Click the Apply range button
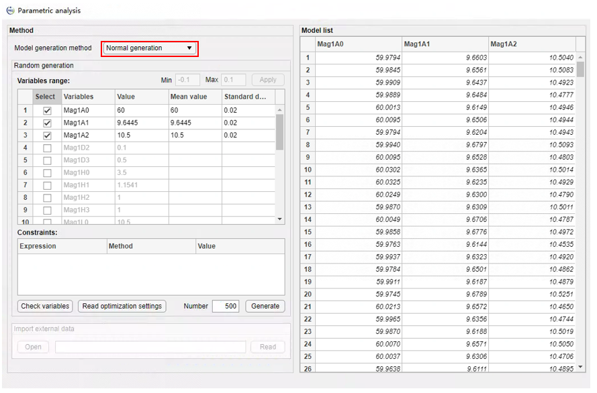This screenshot has width=597, height=393. tap(268, 80)
